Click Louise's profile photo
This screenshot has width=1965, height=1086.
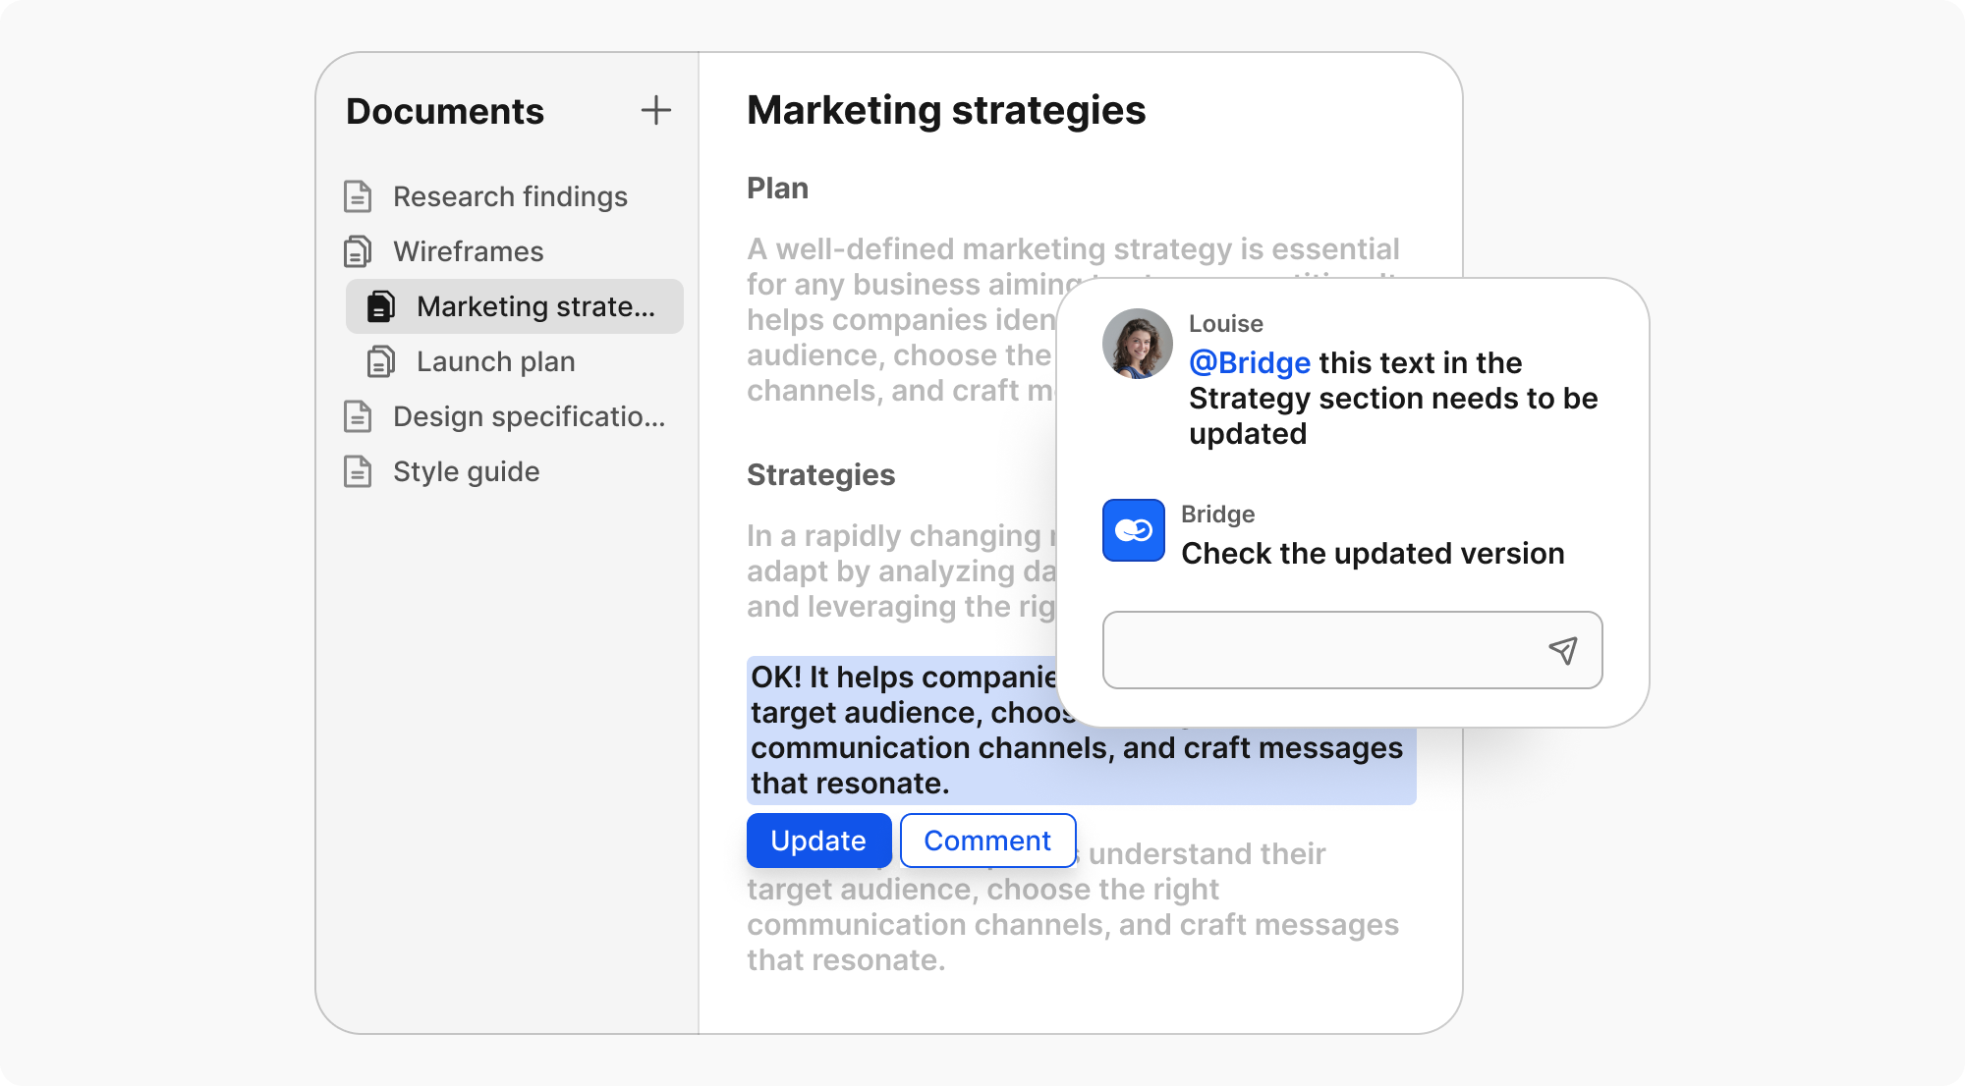[1137, 344]
